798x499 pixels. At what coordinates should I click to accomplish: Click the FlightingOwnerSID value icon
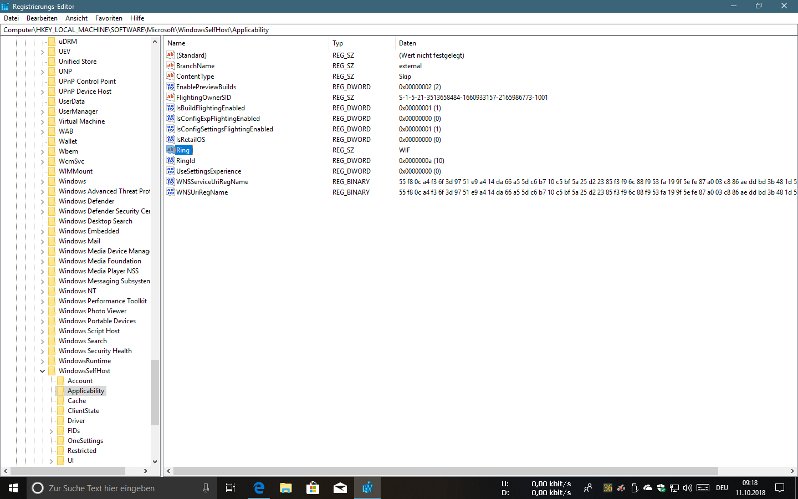point(171,97)
